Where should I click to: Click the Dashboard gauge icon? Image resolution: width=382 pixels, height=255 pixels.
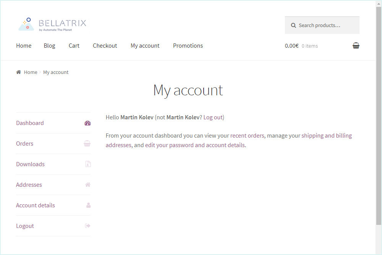tap(87, 123)
